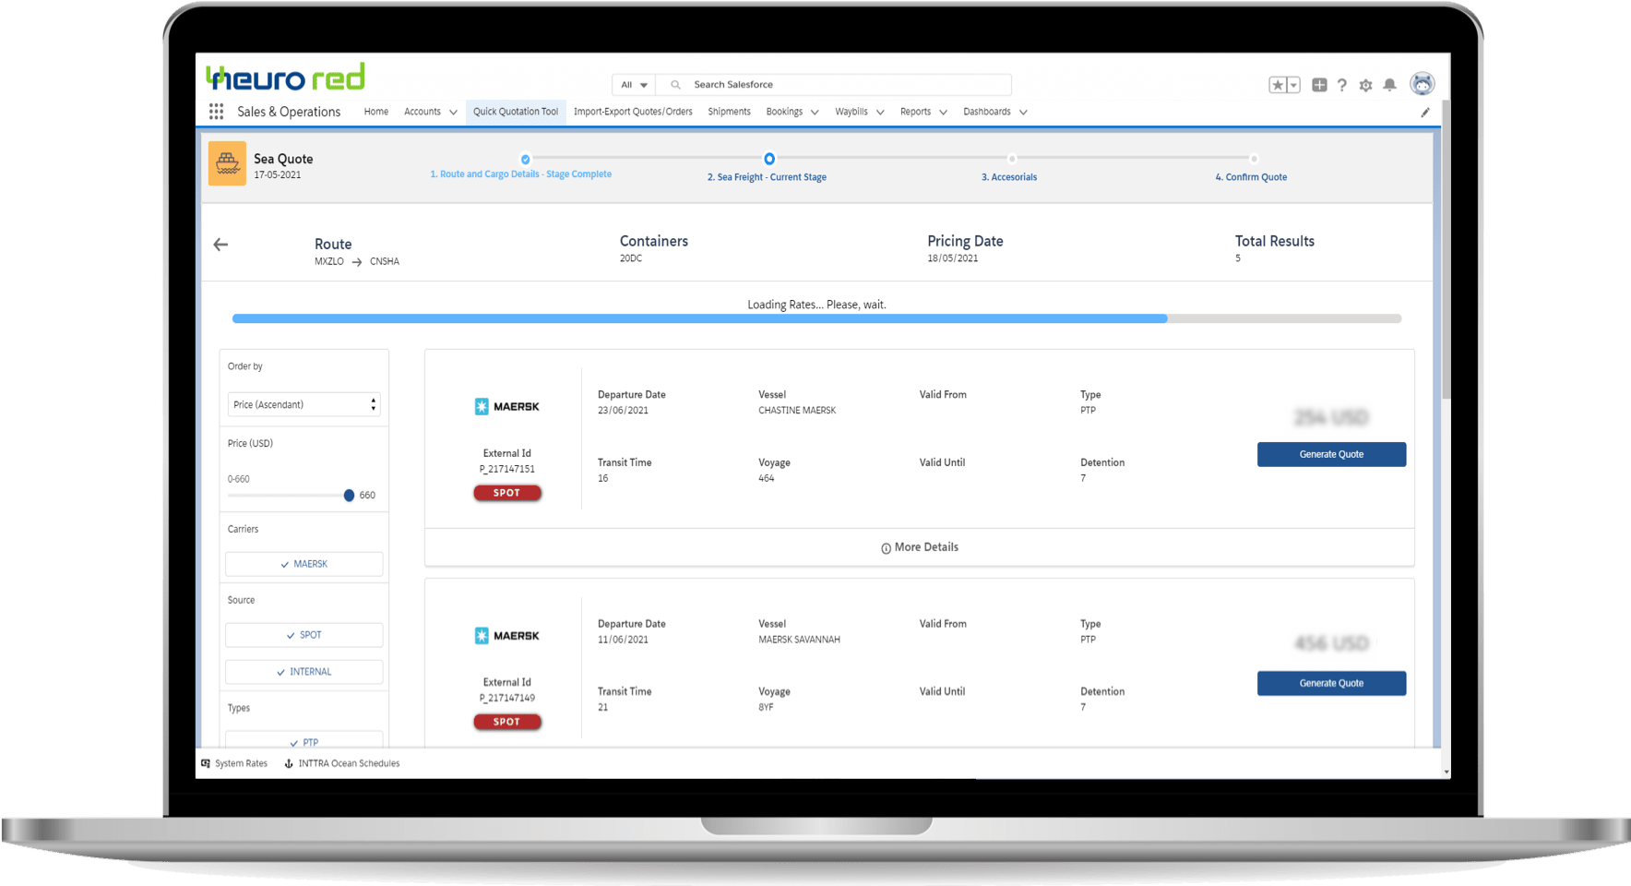This screenshot has height=886, width=1631.
Task: Open the Notifications bell icon
Action: (1389, 85)
